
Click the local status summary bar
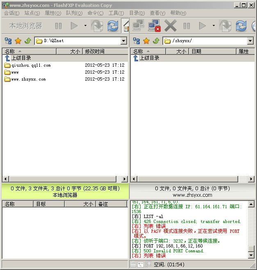[x=65, y=191]
